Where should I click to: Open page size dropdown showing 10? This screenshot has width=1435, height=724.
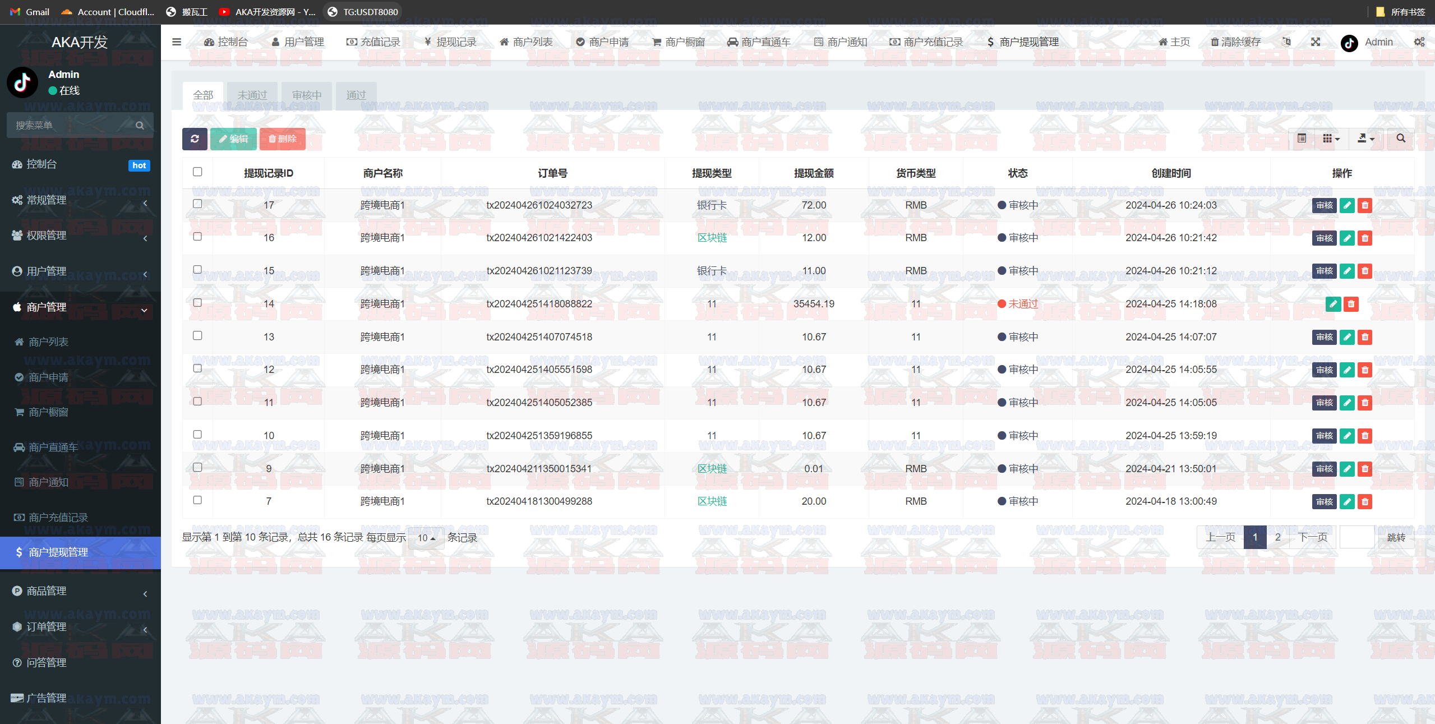pos(426,538)
